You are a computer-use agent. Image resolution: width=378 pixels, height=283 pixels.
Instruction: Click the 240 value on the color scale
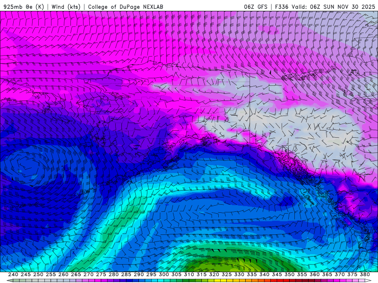(13, 275)
